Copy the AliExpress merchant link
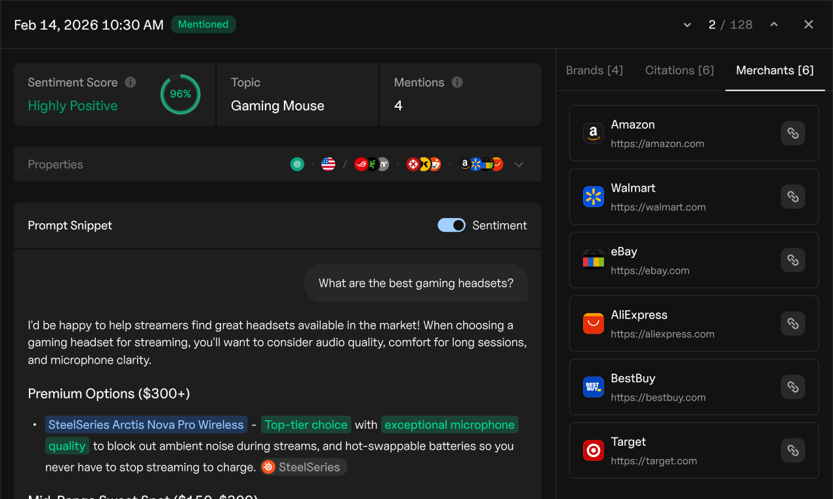 pos(793,324)
